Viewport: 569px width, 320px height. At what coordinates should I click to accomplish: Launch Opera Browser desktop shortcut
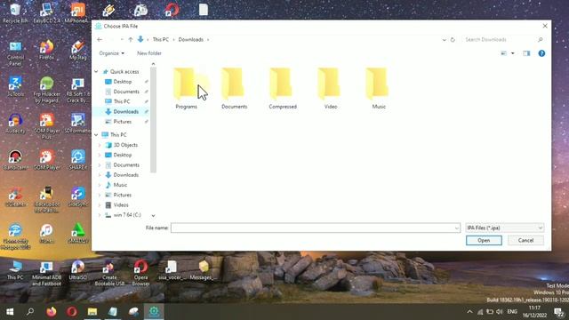140,273
